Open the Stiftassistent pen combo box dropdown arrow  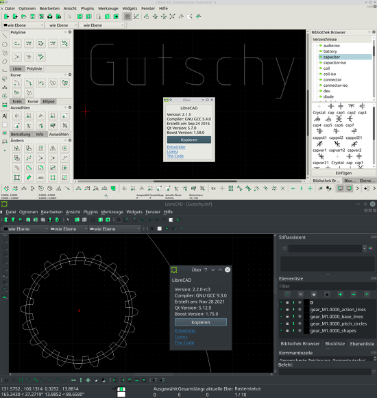[x=364, y=248]
